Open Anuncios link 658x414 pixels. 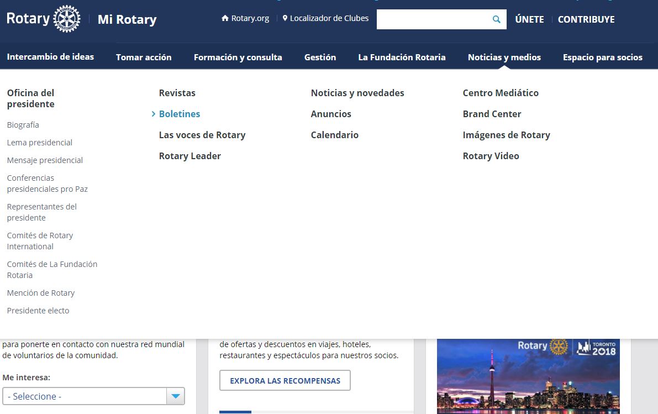(x=331, y=114)
